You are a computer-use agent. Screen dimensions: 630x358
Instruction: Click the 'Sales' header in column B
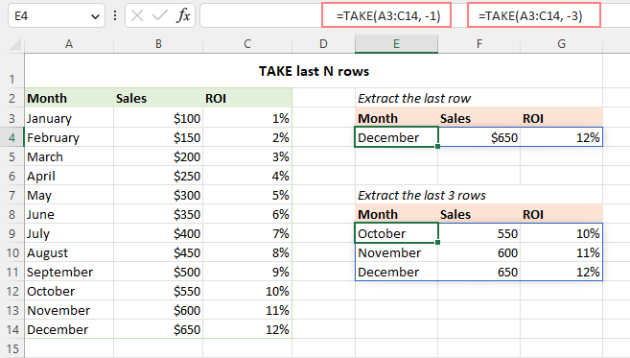click(x=158, y=98)
